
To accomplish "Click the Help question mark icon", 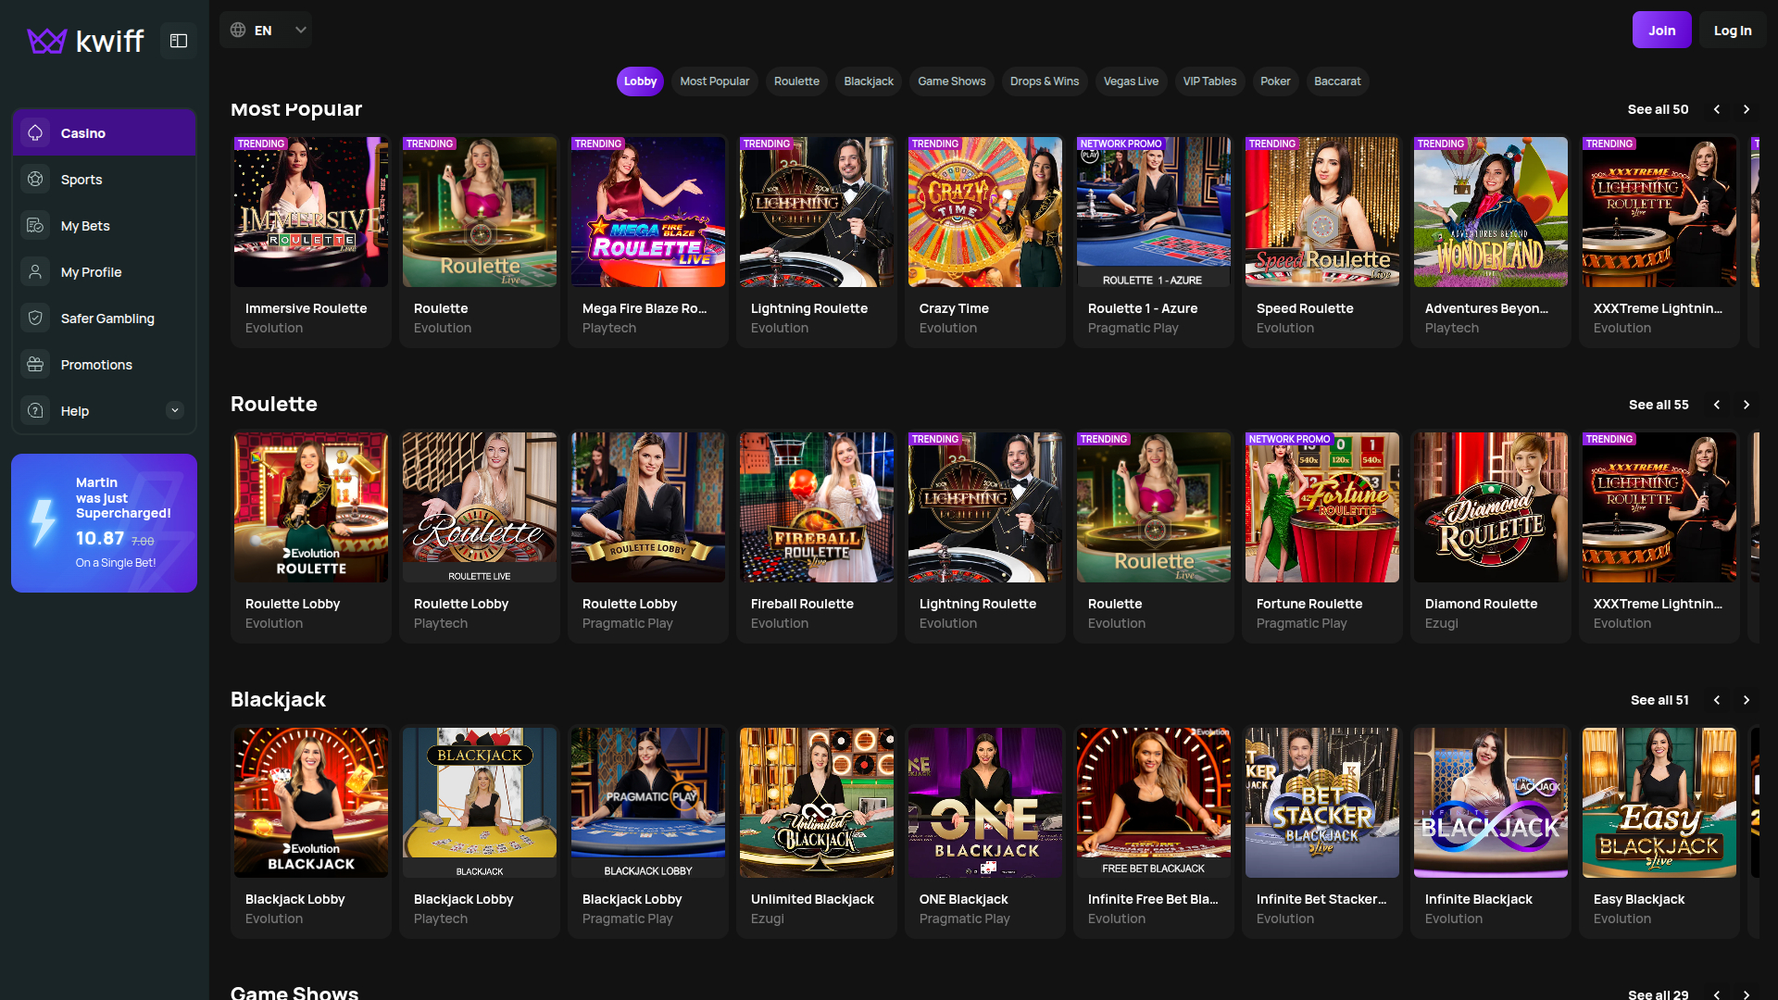I will point(35,410).
